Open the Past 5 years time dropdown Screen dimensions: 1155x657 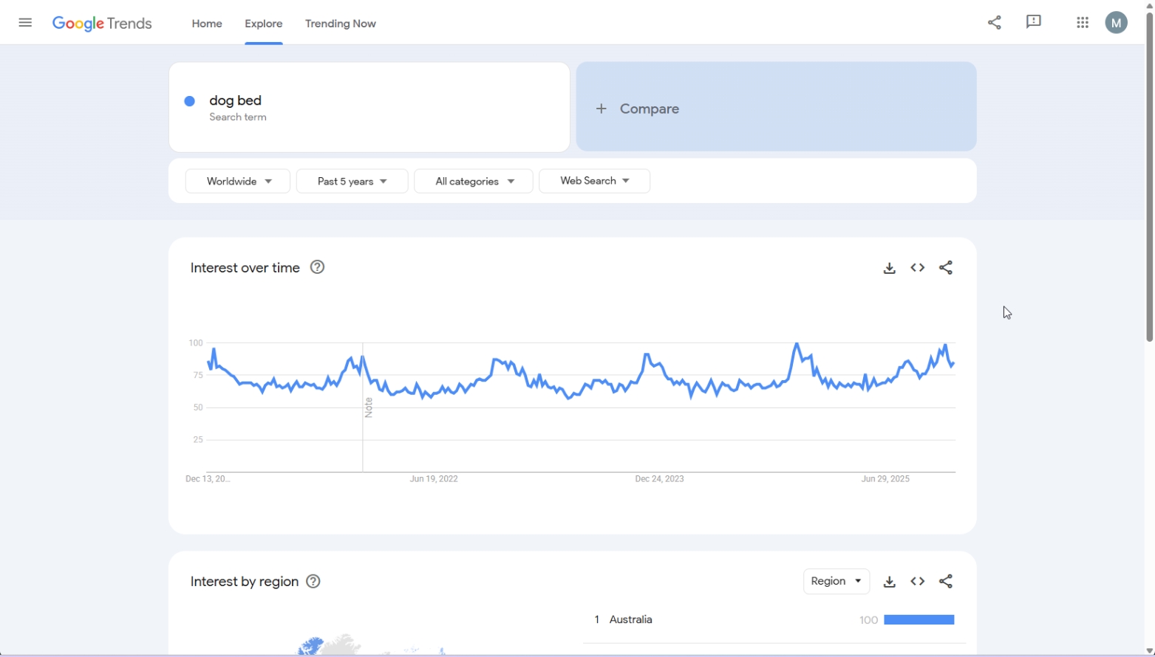(x=352, y=180)
